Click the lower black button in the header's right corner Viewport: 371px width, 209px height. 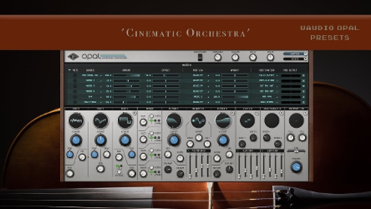pyautogui.click(x=295, y=59)
